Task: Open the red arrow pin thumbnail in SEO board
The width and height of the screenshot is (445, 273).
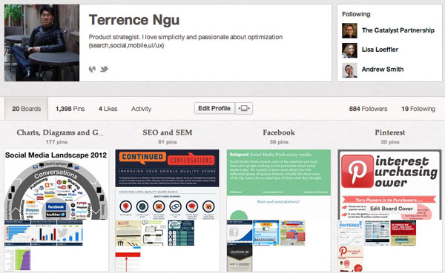Action: (x=128, y=258)
